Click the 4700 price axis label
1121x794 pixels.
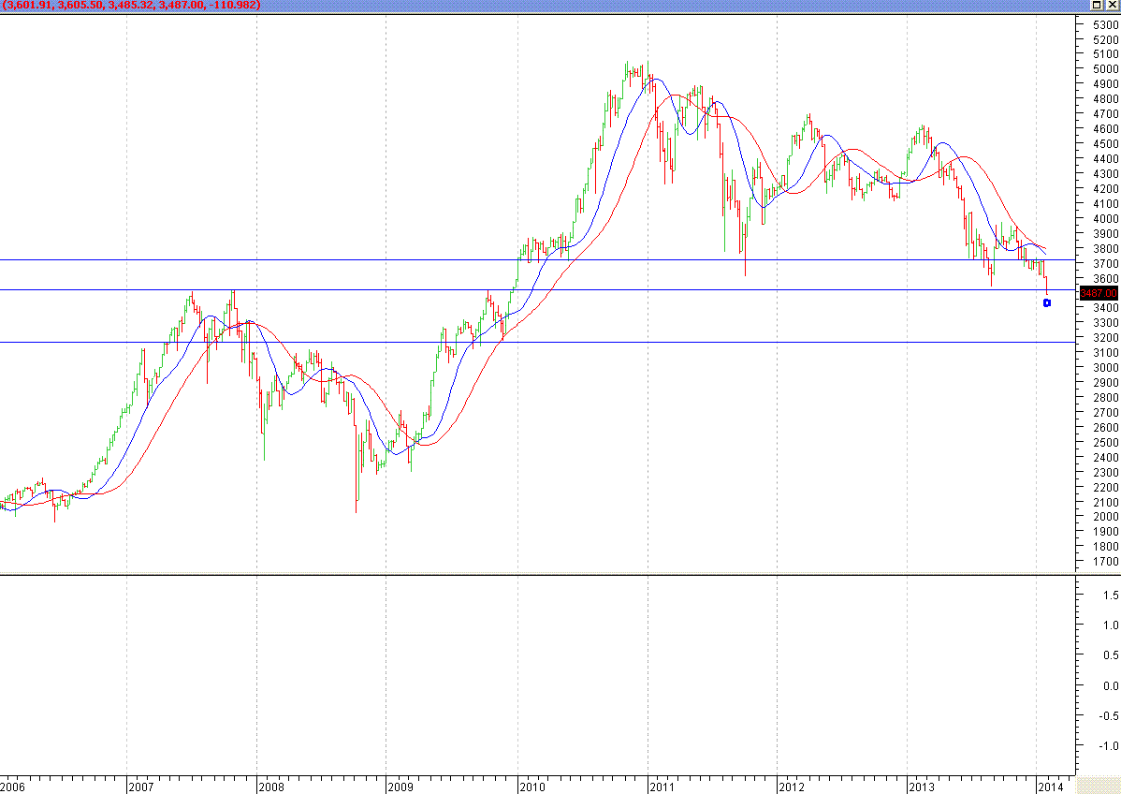pos(1105,113)
